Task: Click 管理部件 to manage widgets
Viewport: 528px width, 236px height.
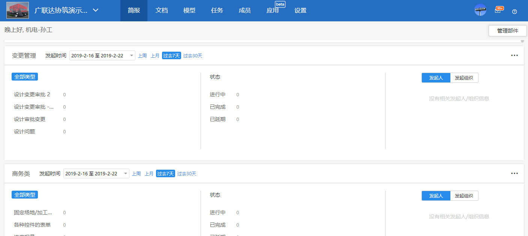Action: (507, 31)
